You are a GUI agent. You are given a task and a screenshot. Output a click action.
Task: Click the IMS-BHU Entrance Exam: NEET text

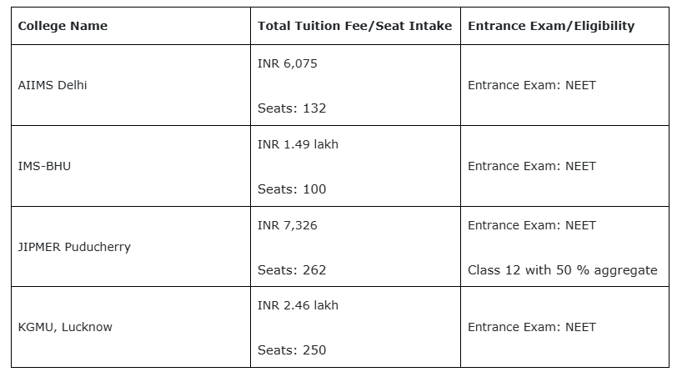531,166
